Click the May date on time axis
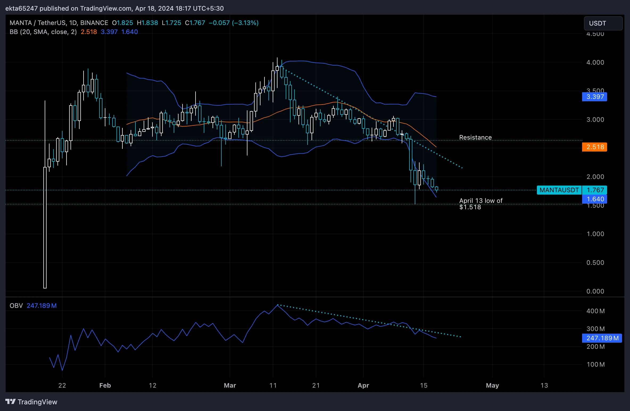The image size is (630, 411). [492, 385]
